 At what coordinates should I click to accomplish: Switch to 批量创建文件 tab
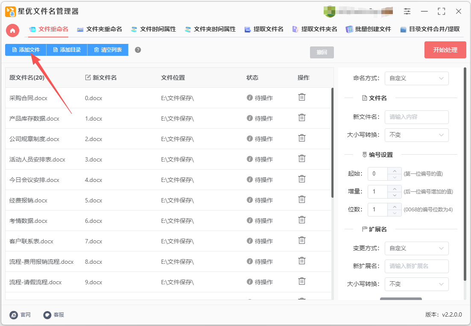pyautogui.click(x=368, y=29)
